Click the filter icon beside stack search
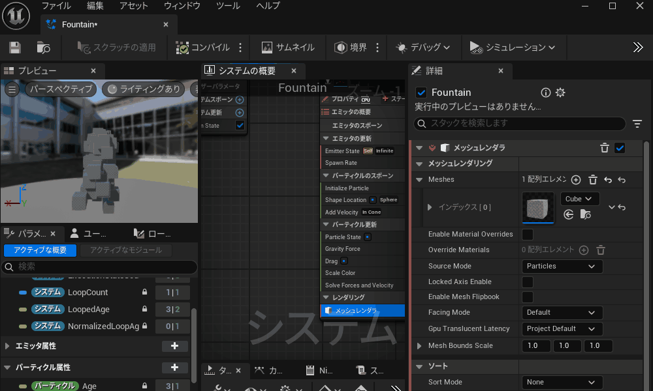 click(x=637, y=124)
